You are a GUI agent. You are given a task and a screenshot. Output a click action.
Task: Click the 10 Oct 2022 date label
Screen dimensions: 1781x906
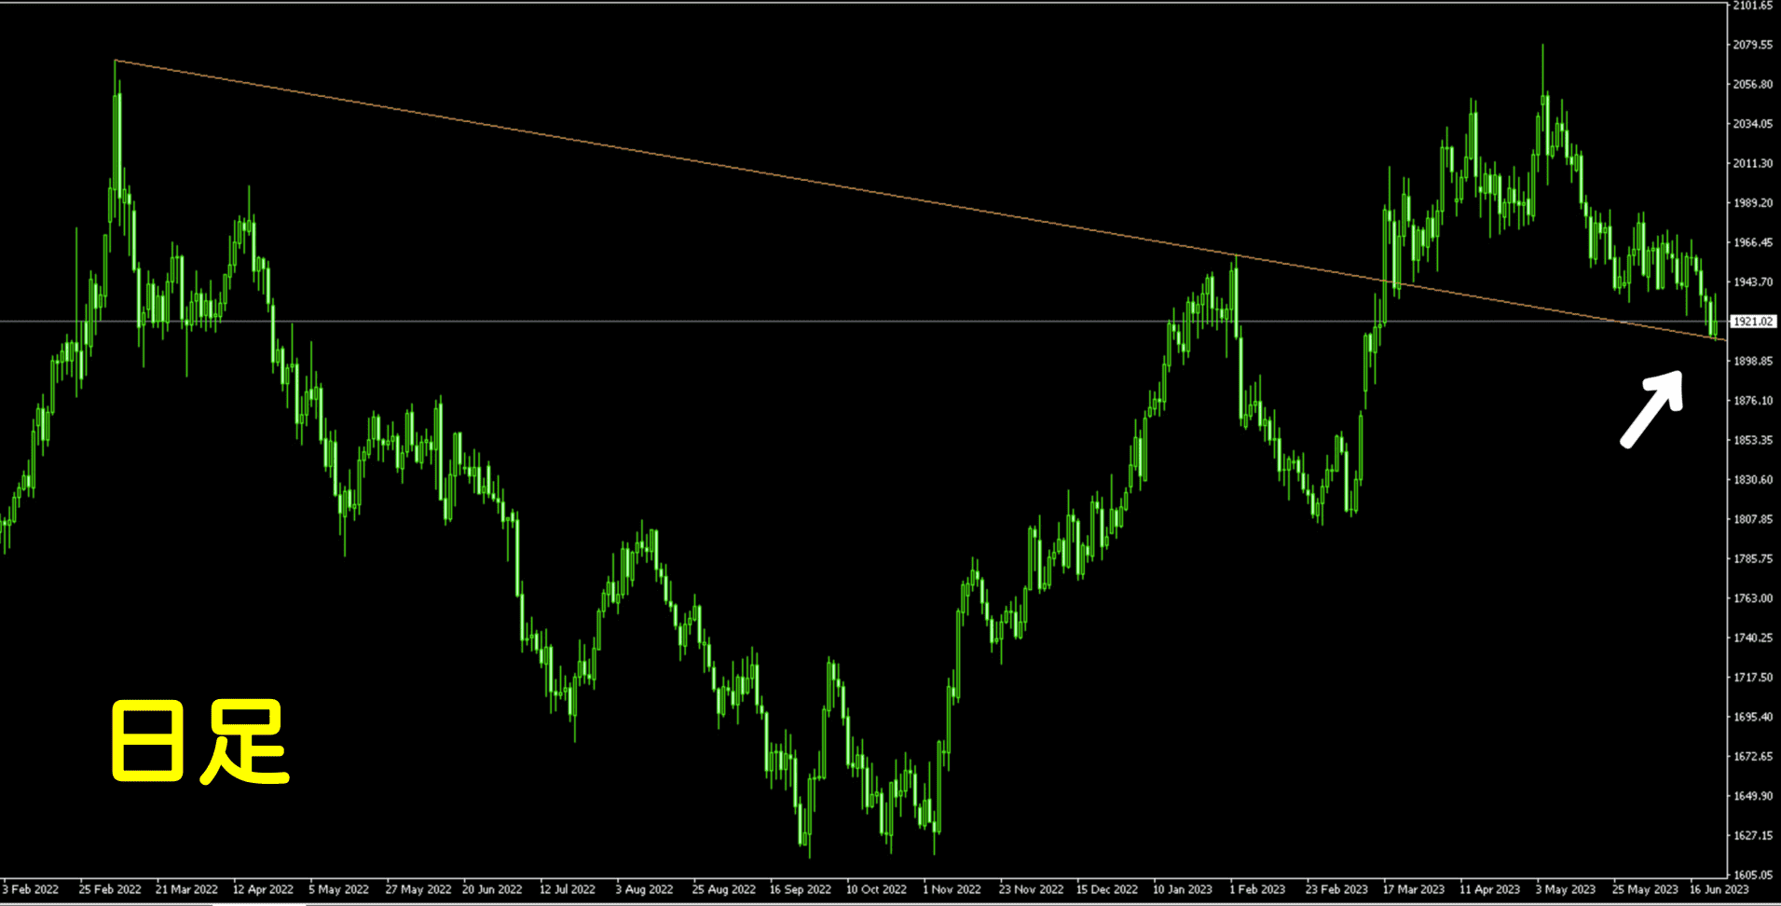[x=876, y=889]
